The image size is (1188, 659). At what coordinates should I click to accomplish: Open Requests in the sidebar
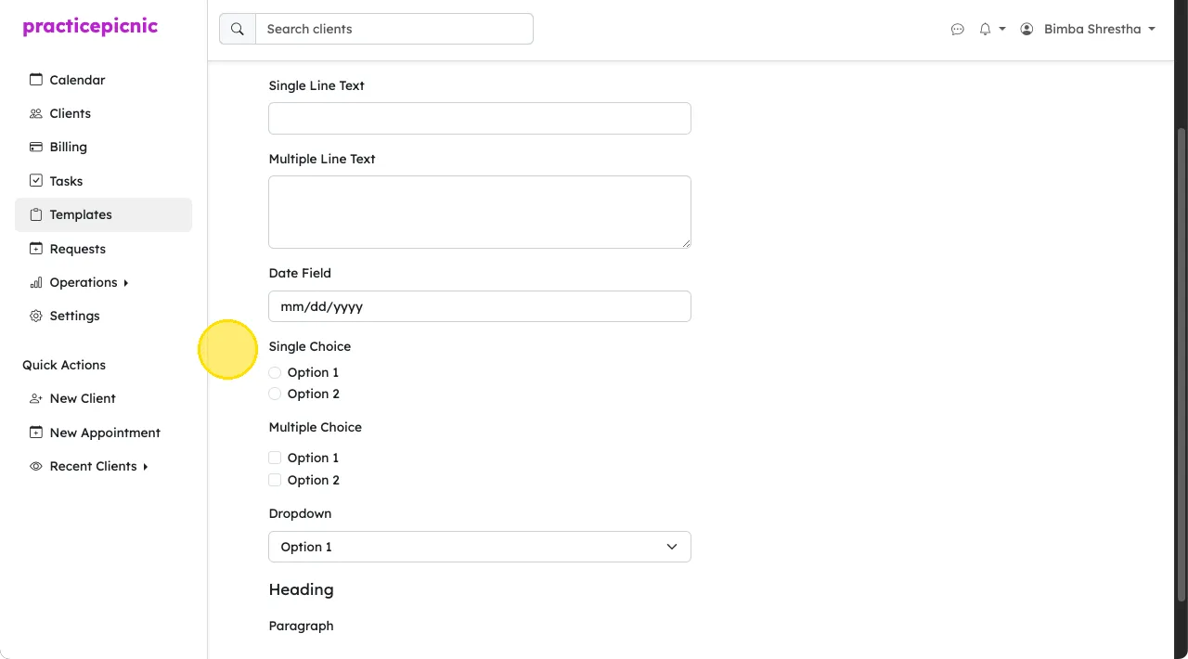104,249
